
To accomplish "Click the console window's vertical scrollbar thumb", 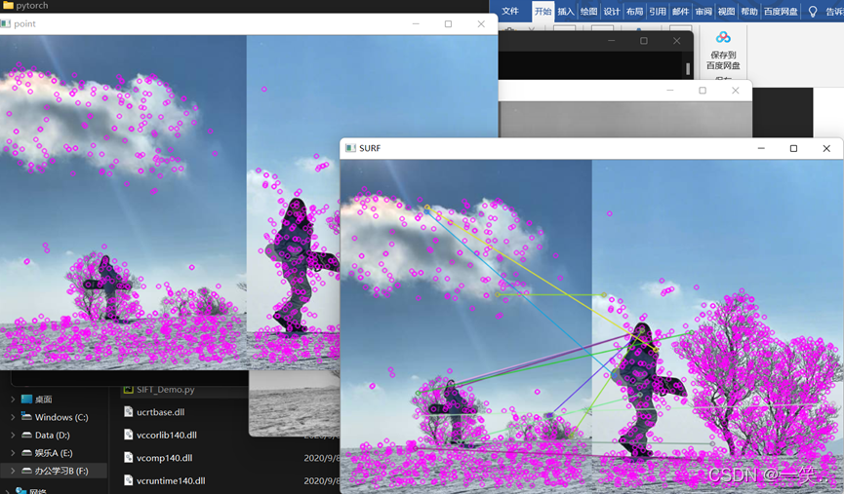I will [688, 68].
